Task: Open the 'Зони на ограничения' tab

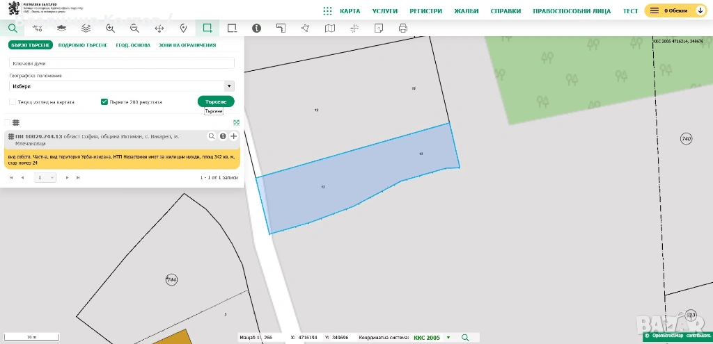Action: point(187,45)
